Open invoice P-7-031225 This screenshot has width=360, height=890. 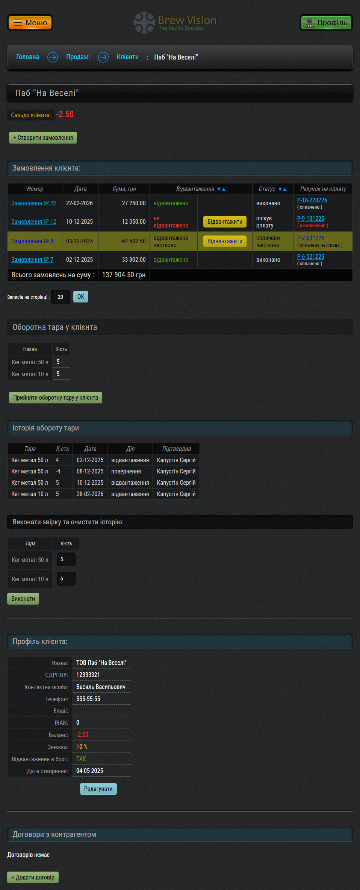coord(310,238)
